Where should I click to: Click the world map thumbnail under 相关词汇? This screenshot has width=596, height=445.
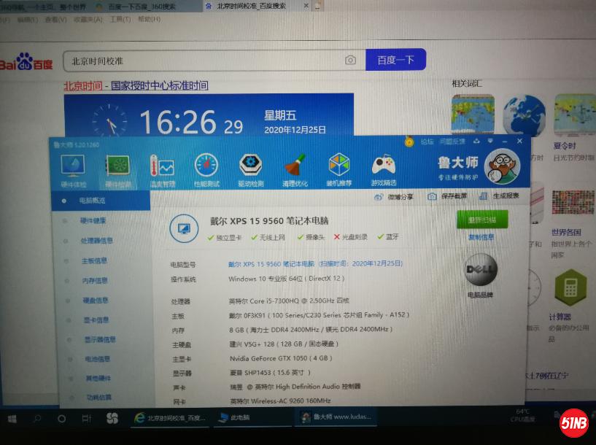coord(473,114)
